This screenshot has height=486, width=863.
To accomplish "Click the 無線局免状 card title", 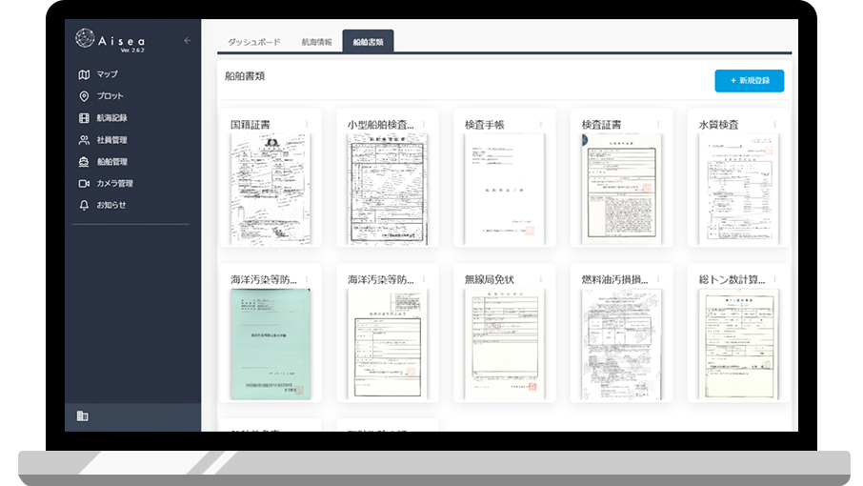I will 490,279.
